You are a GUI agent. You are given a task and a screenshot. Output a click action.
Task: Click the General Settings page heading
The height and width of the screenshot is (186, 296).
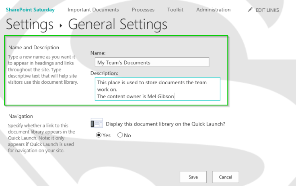point(117,24)
